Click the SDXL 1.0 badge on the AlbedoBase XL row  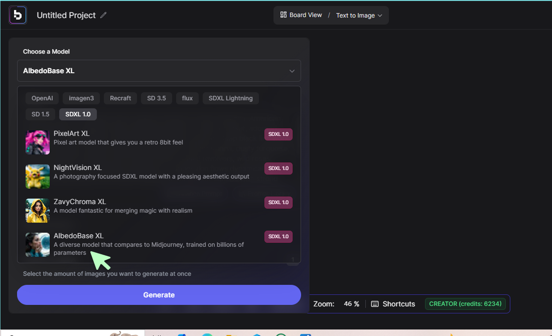coord(279,236)
